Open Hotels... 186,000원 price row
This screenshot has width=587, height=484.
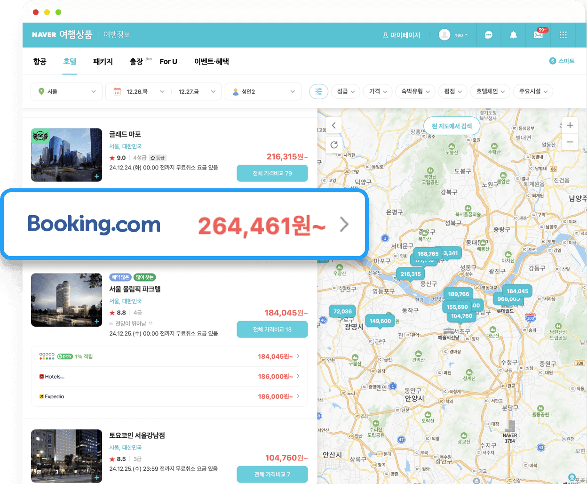point(169,377)
